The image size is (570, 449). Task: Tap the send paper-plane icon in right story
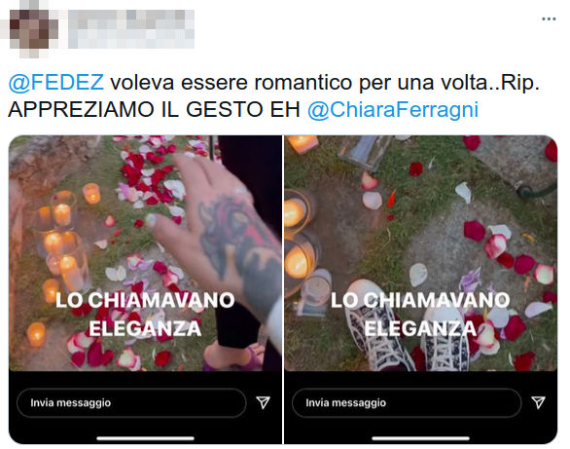pos(538,402)
